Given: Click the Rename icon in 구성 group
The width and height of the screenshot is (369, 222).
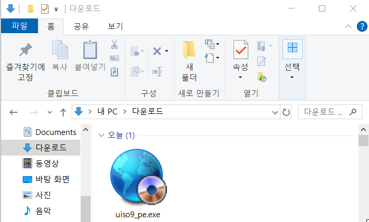Looking at the screenshot, I should pyautogui.click(x=157, y=72).
